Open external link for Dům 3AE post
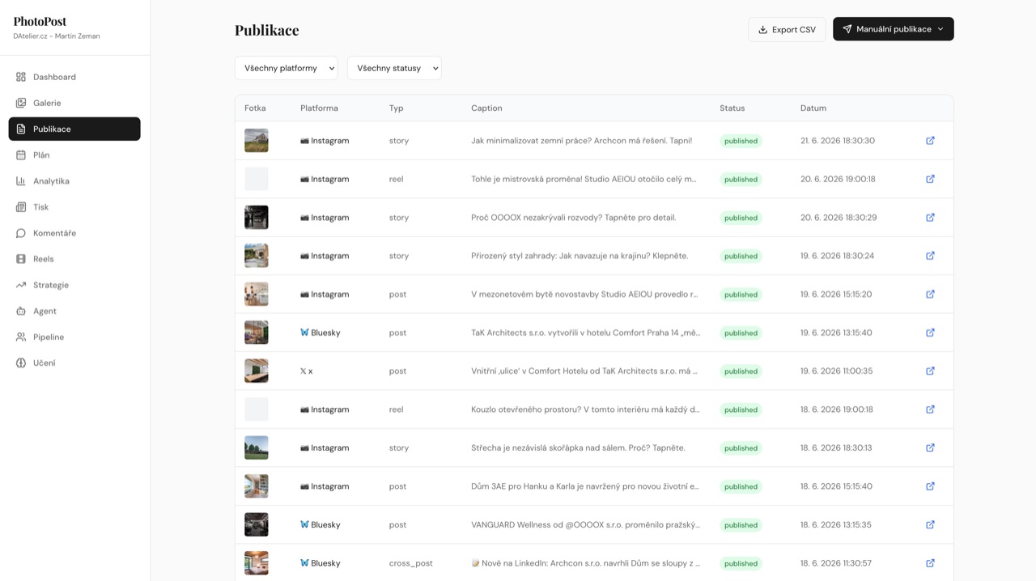Image resolution: width=1036 pixels, height=581 pixels. pos(930,486)
